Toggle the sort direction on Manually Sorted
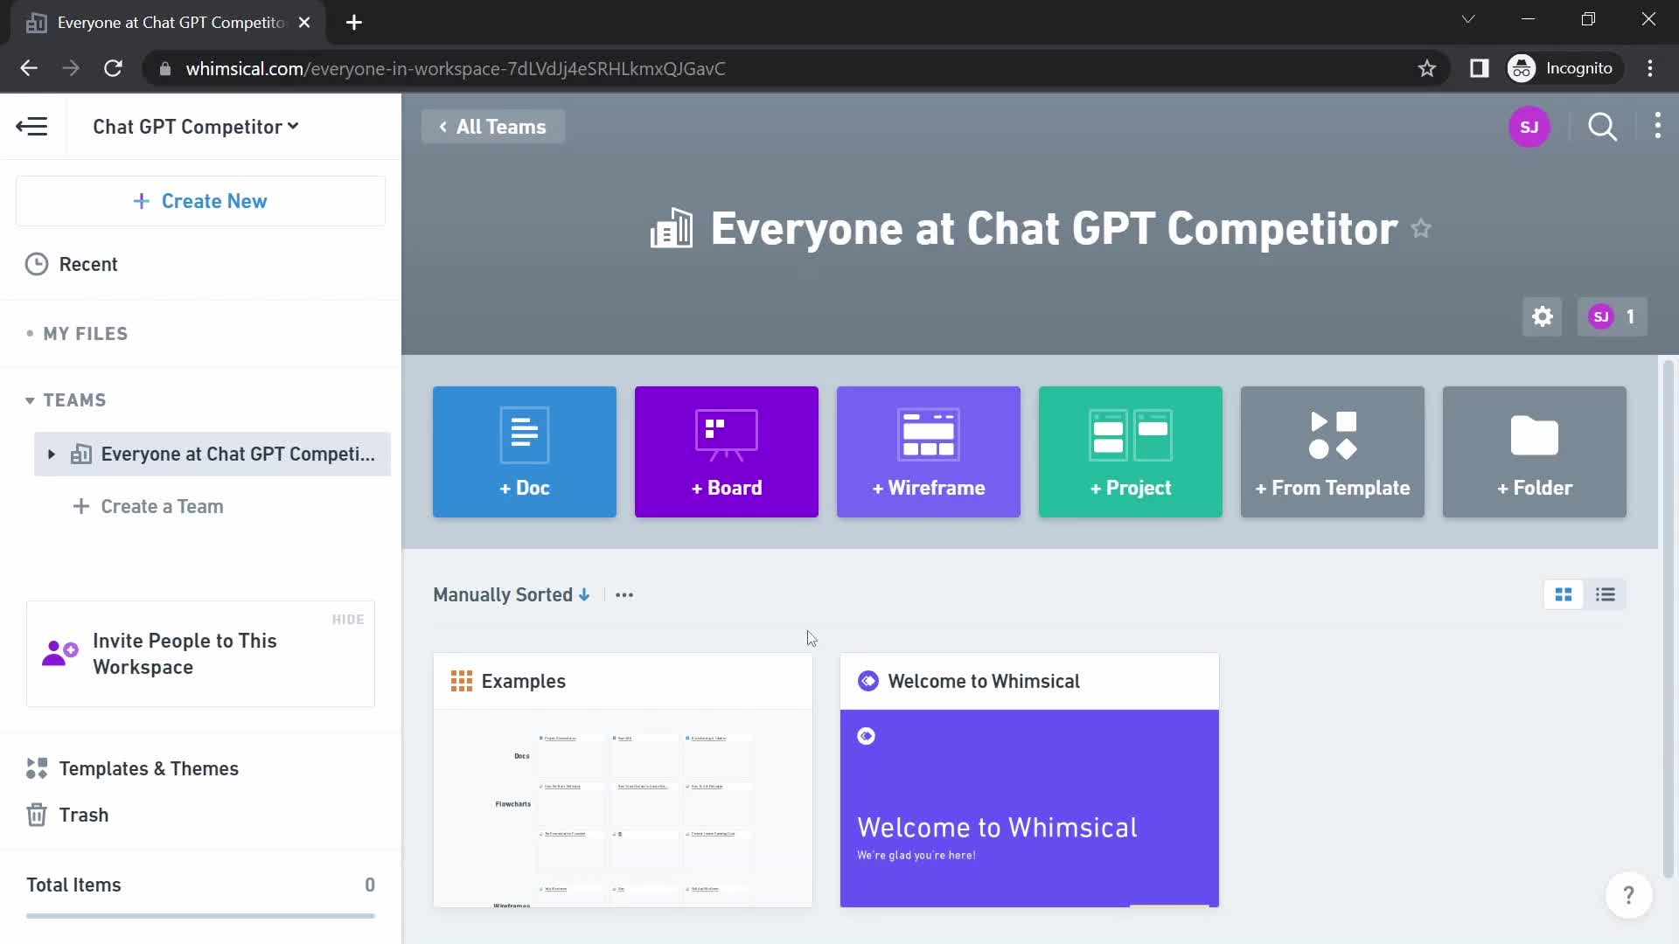Screen dimensions: 1679x944 (x=586, y=594)
